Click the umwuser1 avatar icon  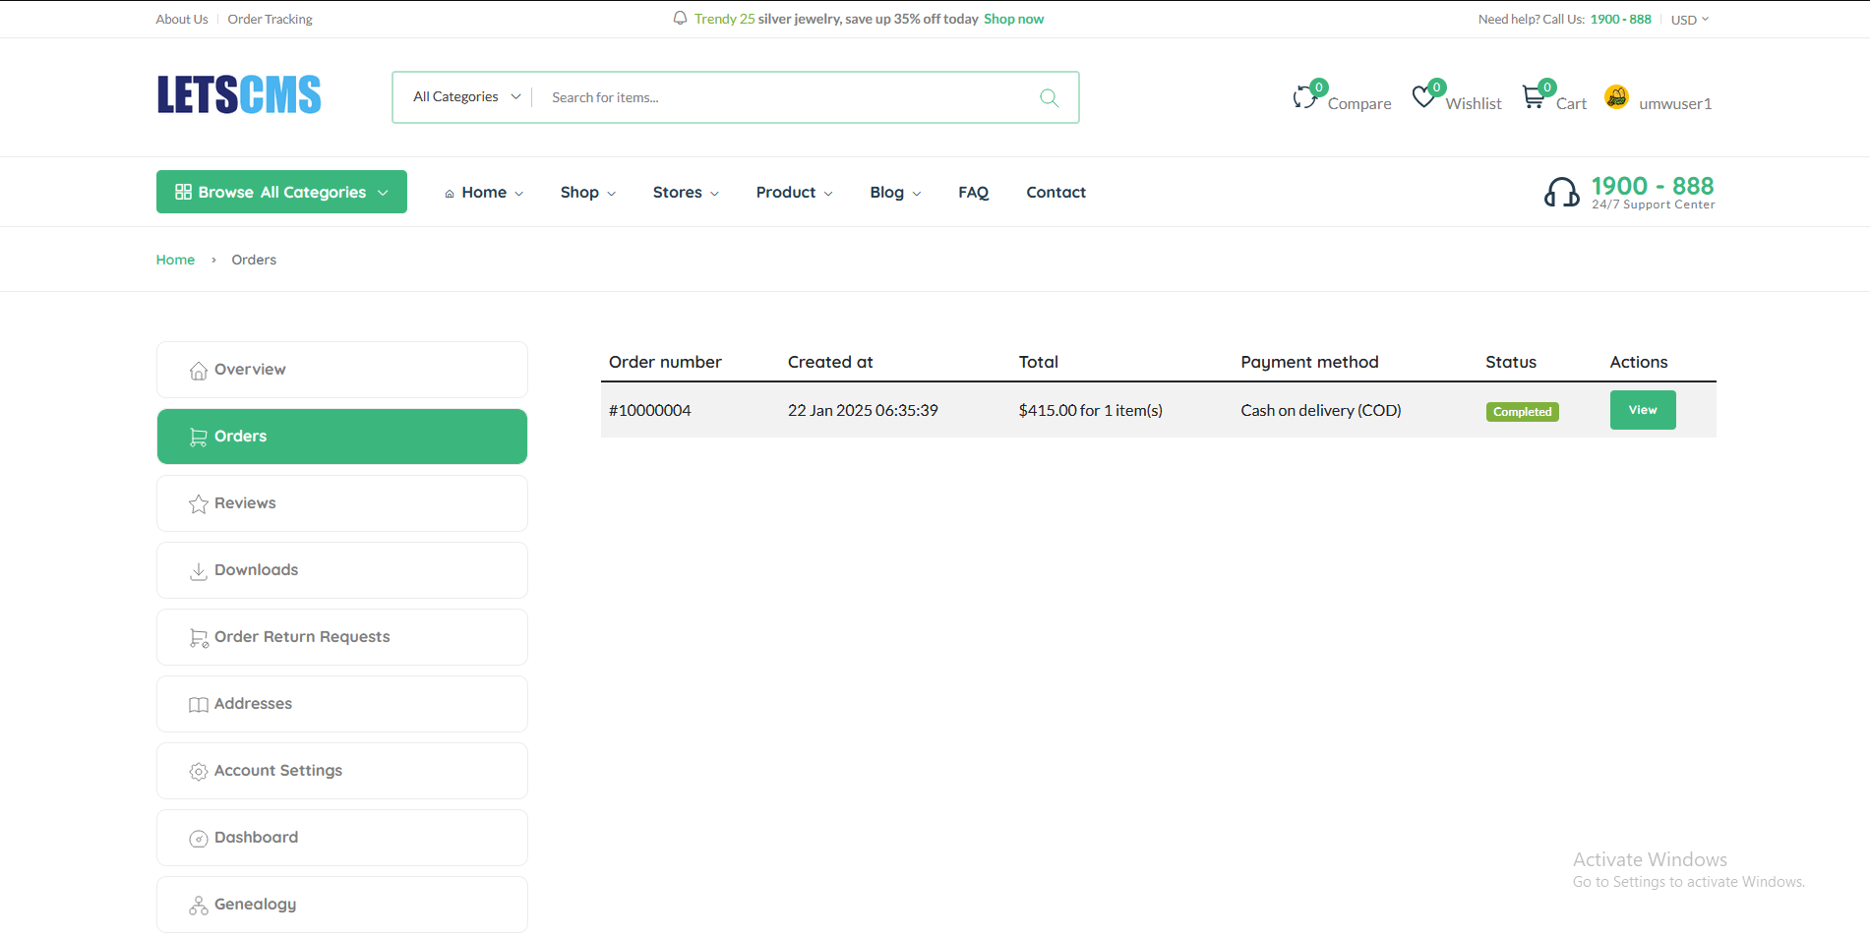(1616, 96)
